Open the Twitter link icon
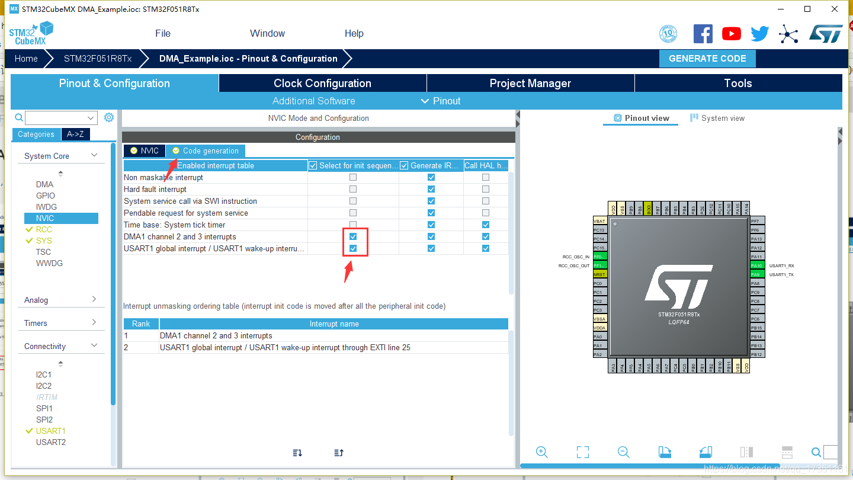 (x=760, y=34)
